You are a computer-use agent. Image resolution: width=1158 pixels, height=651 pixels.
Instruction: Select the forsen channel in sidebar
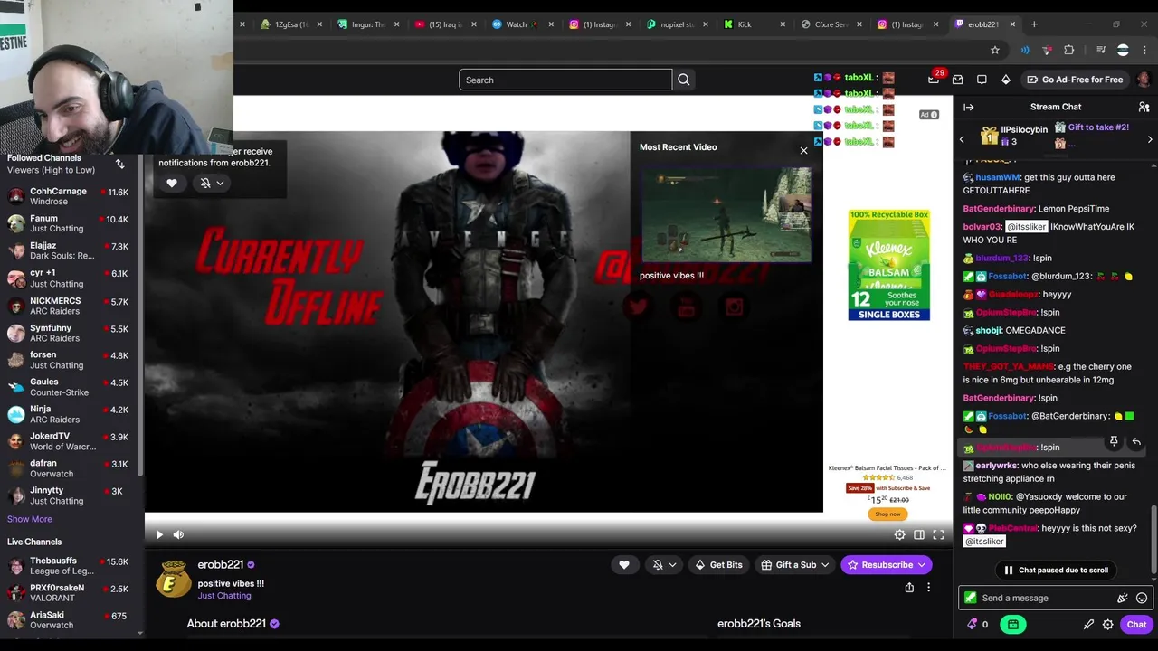click(x=70, y=360)
